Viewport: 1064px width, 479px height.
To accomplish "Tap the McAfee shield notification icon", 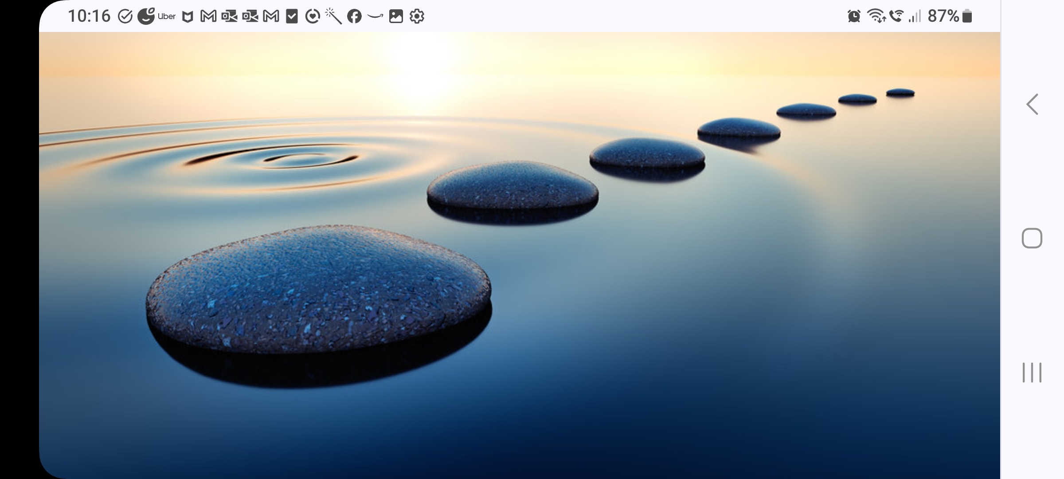I will click(x=188, y=17).
